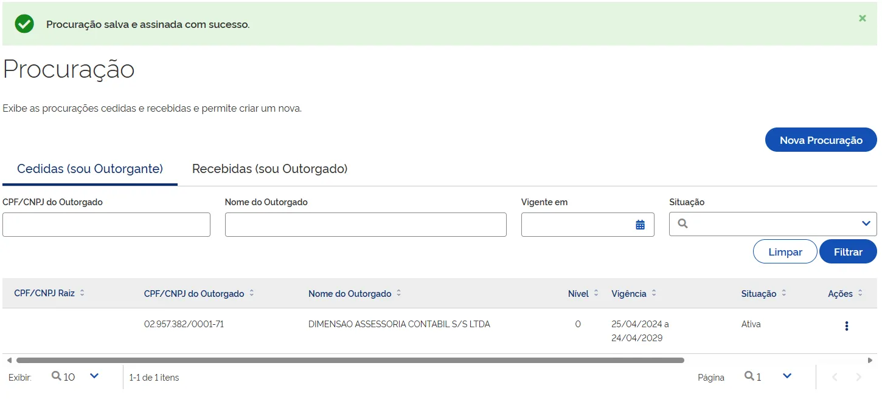Screen dimensions: 882x411
Task: Click '1-1 de 1 itens' text
Action: pos(154,378)
